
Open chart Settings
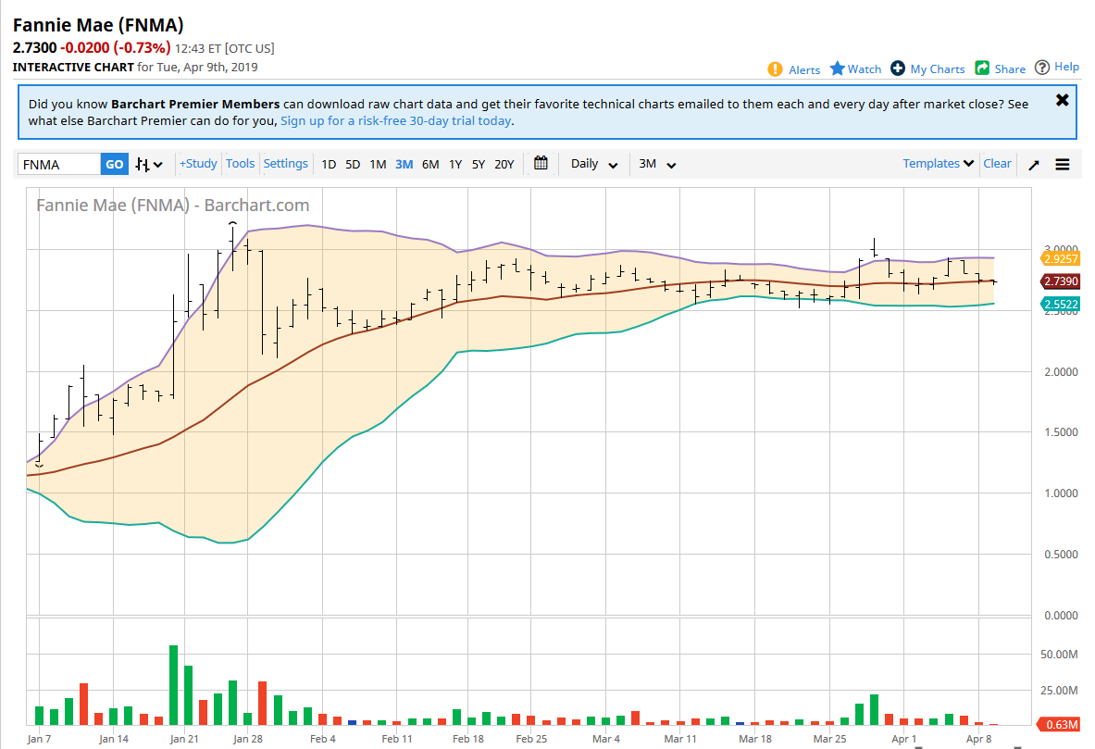coord(286,164)
